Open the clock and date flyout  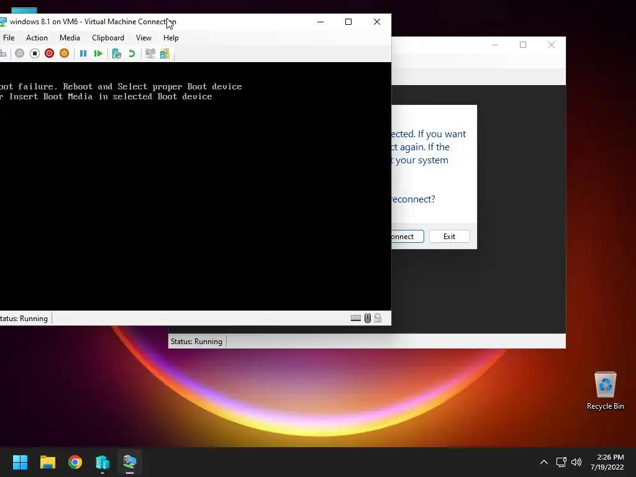[607, 462]
